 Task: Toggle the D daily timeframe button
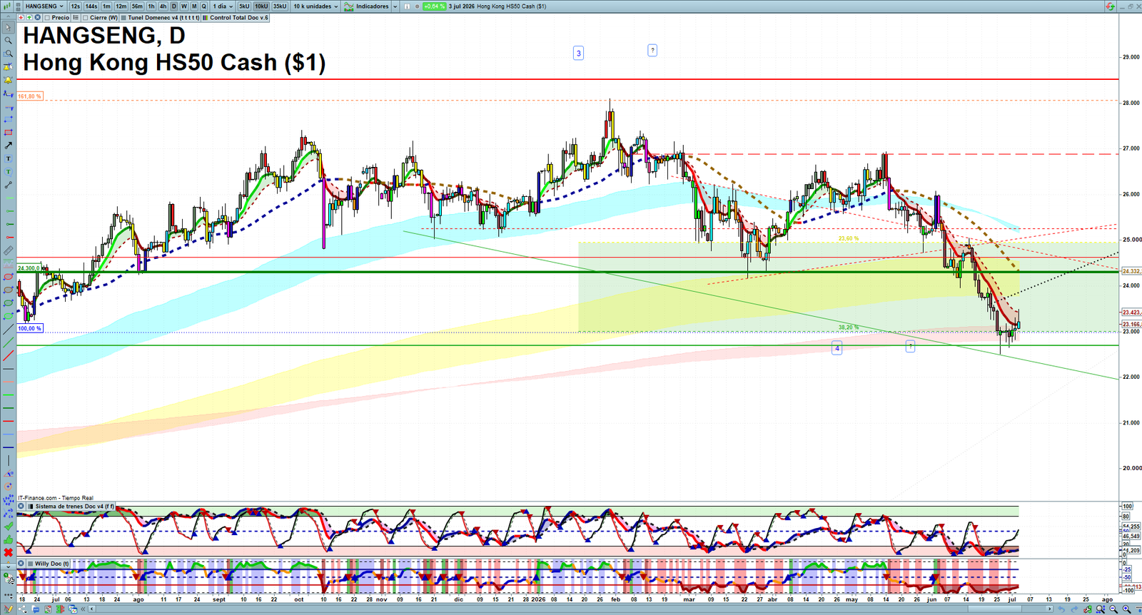tap(173, 6)
